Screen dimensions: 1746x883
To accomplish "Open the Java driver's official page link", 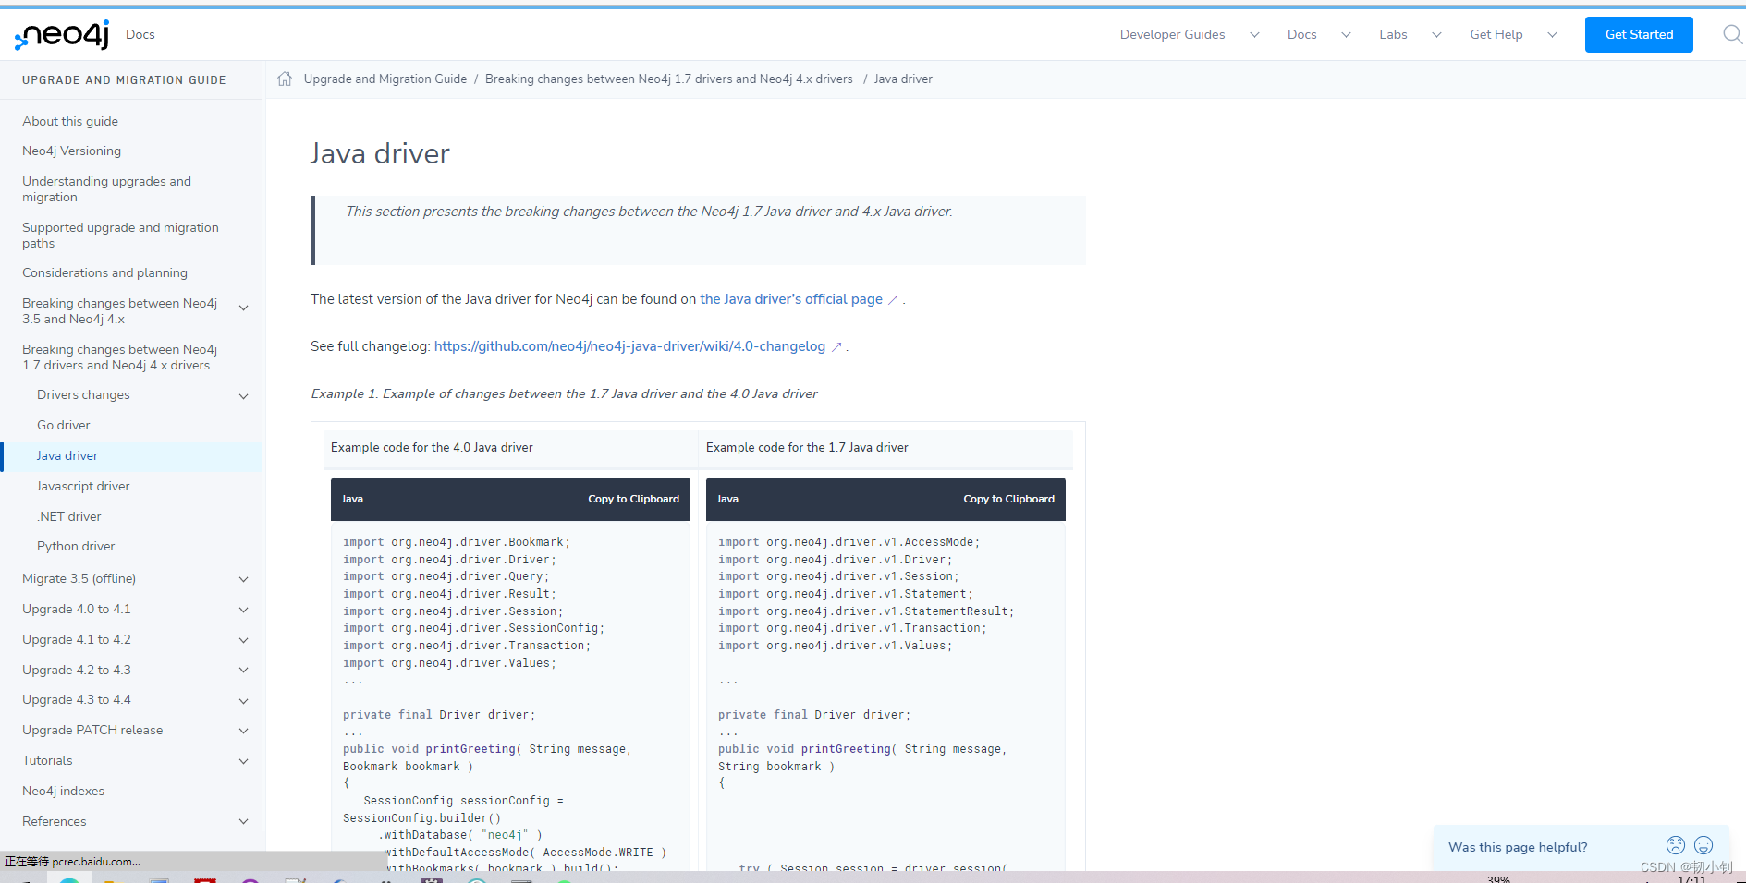I will 791,299.
